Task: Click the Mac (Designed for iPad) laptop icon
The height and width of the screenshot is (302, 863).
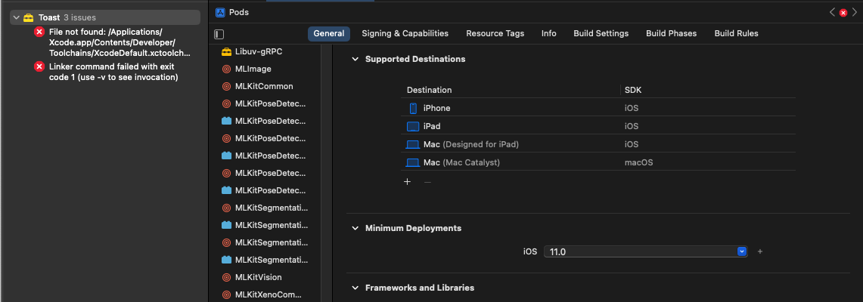Action: (413, 144)
